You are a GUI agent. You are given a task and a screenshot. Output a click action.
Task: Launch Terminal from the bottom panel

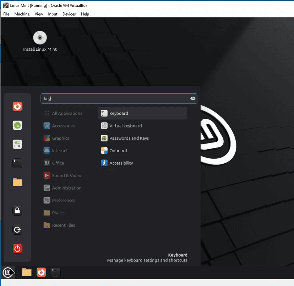tap(56, 272)
